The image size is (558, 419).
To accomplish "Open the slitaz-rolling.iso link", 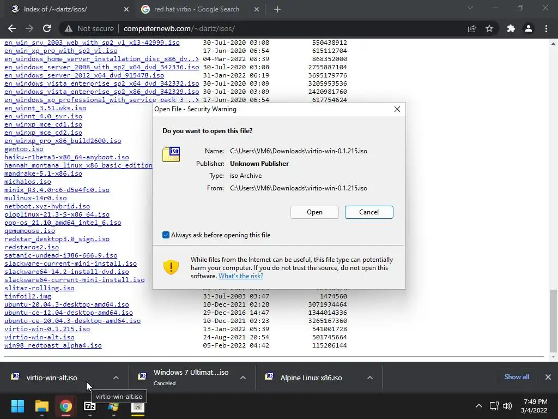I will coord(39,288).
